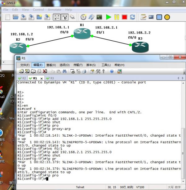186x190 pixels.
Task: Click terminal vertical scrollbar down arrow
Action: (x=183, y=181)
